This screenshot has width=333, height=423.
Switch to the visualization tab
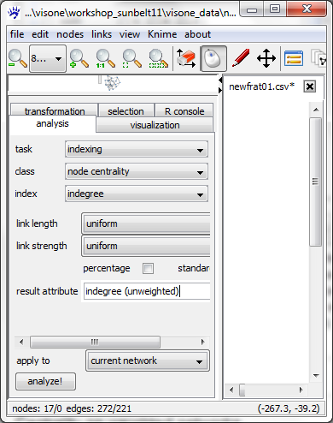[155, 125]
